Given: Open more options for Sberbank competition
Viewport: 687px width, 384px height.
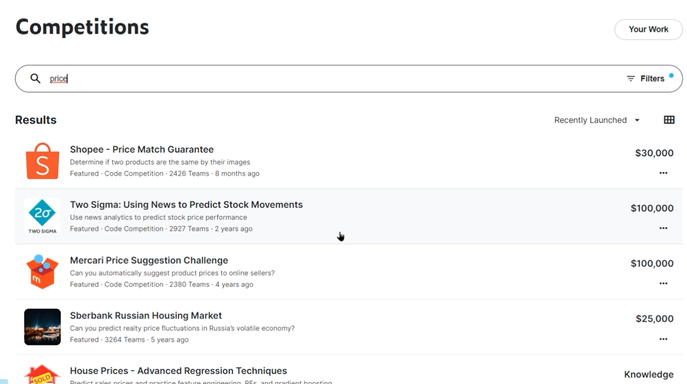Looking at the screenshot, I should pyautogui.click(x=663, y=339).
